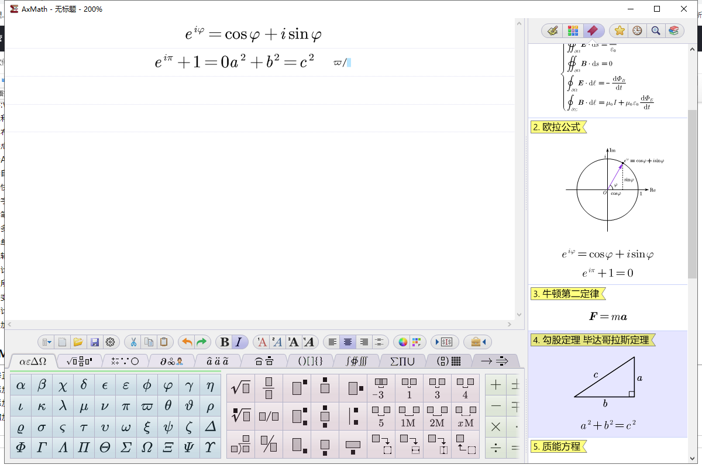Open the formula library books icon

[674, 31]
